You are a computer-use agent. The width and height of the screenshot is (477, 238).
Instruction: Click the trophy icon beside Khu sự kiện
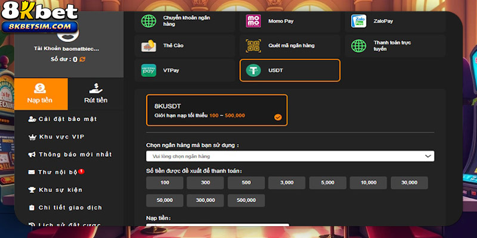(x=32, y=190)
